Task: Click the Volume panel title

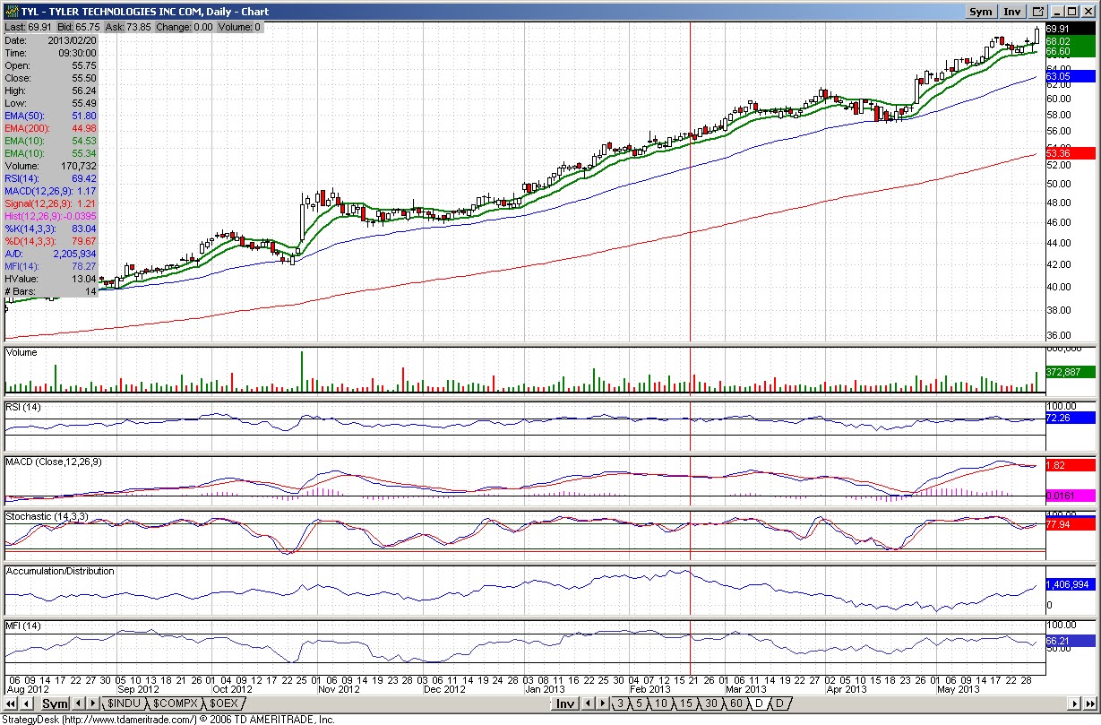Action: (x=22, y=352)
